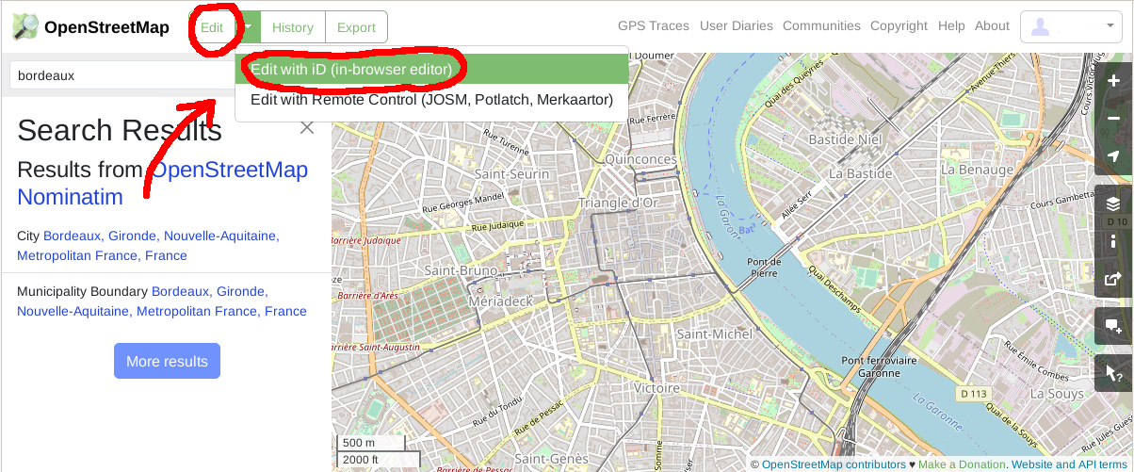Choose Edit with Remote Control option
The height and width of the screenshot is (472, 1134).
point(431,99)
